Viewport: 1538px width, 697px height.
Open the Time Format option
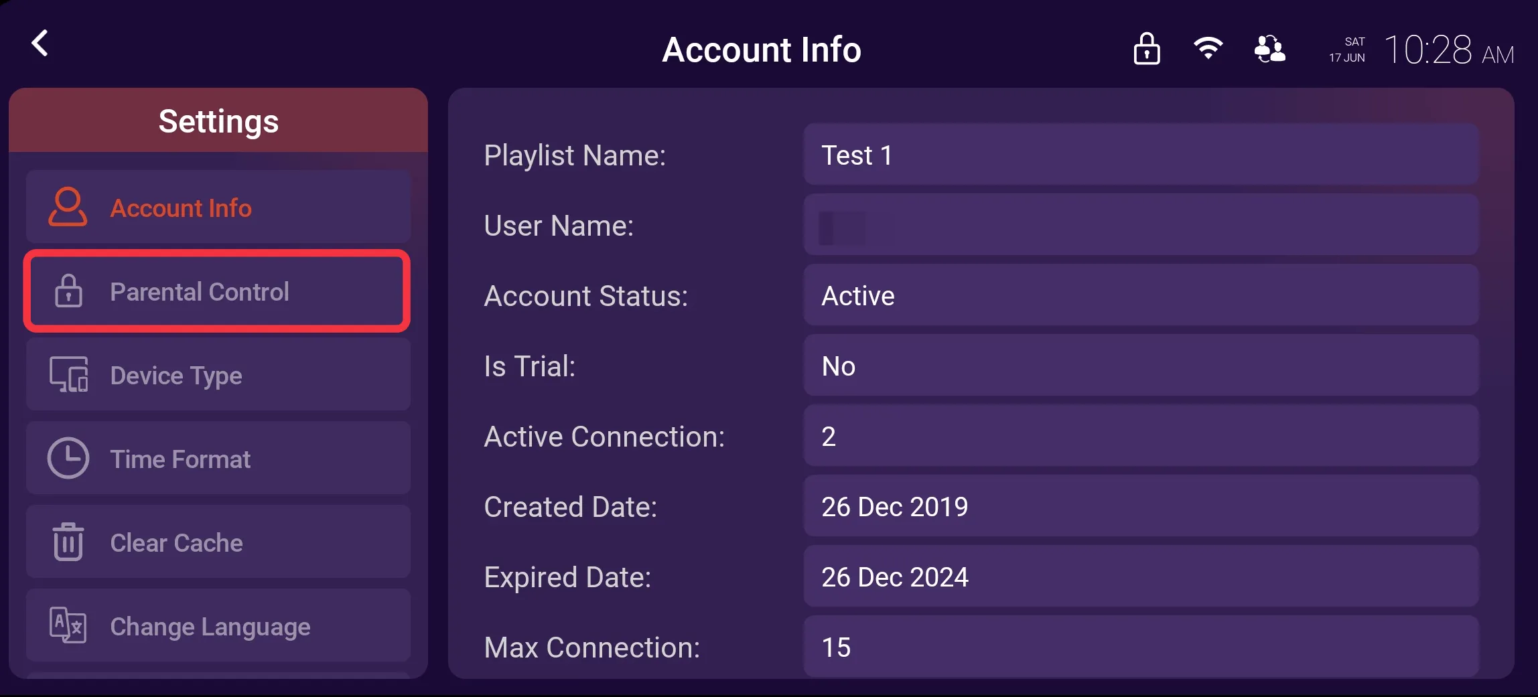(x=180, y=459)
